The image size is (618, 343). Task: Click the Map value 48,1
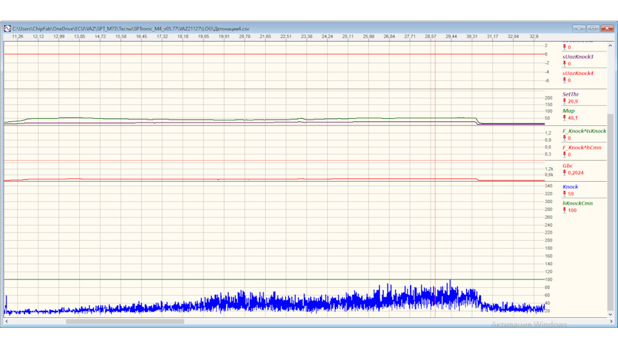[573, 118]
